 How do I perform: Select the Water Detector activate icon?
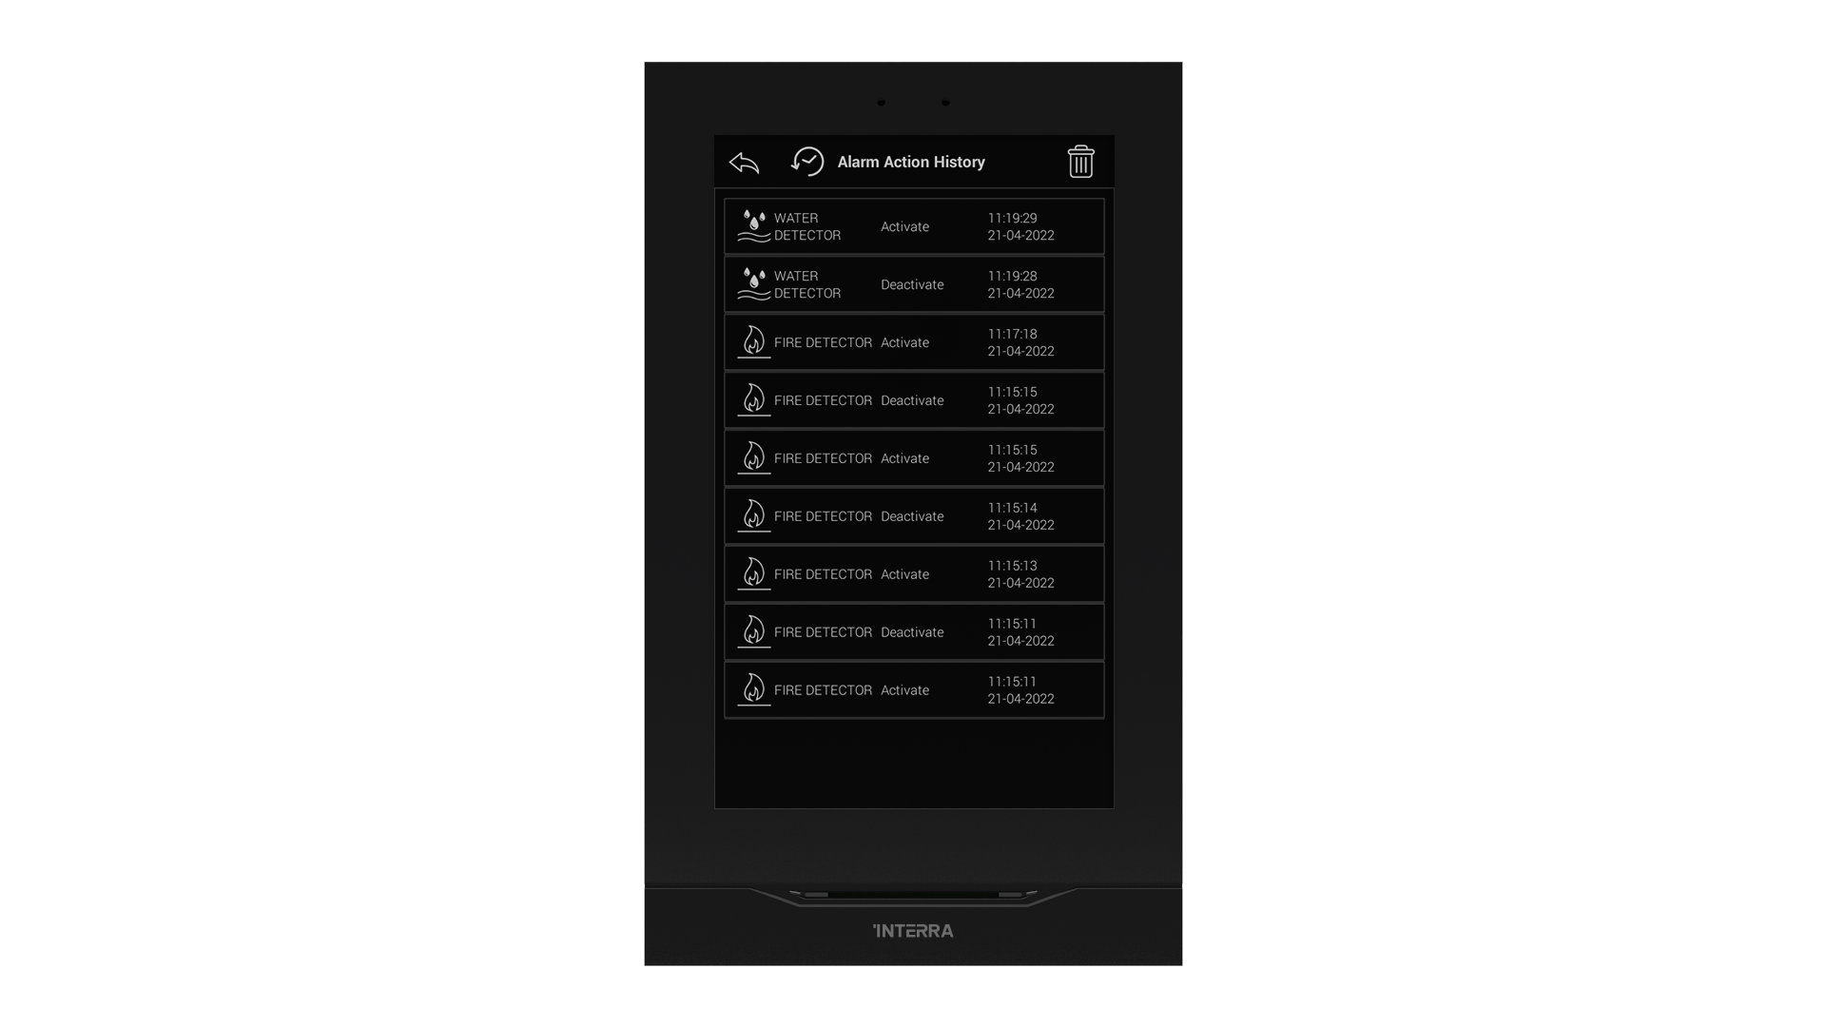(752, 225)
